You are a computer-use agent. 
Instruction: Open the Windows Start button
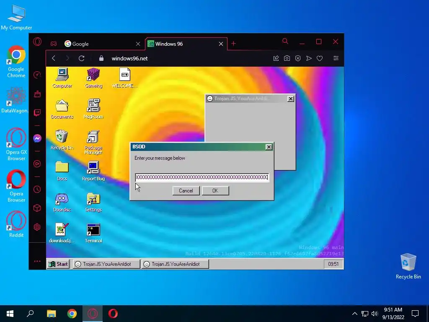10,314
